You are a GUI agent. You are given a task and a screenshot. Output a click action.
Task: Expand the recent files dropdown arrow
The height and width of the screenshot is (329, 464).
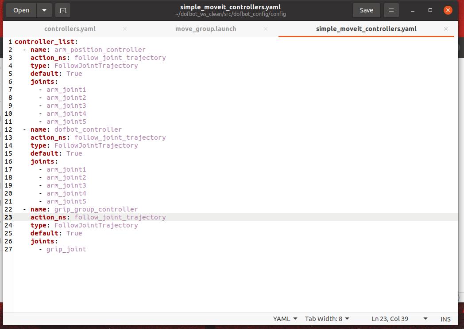(44, 10)
